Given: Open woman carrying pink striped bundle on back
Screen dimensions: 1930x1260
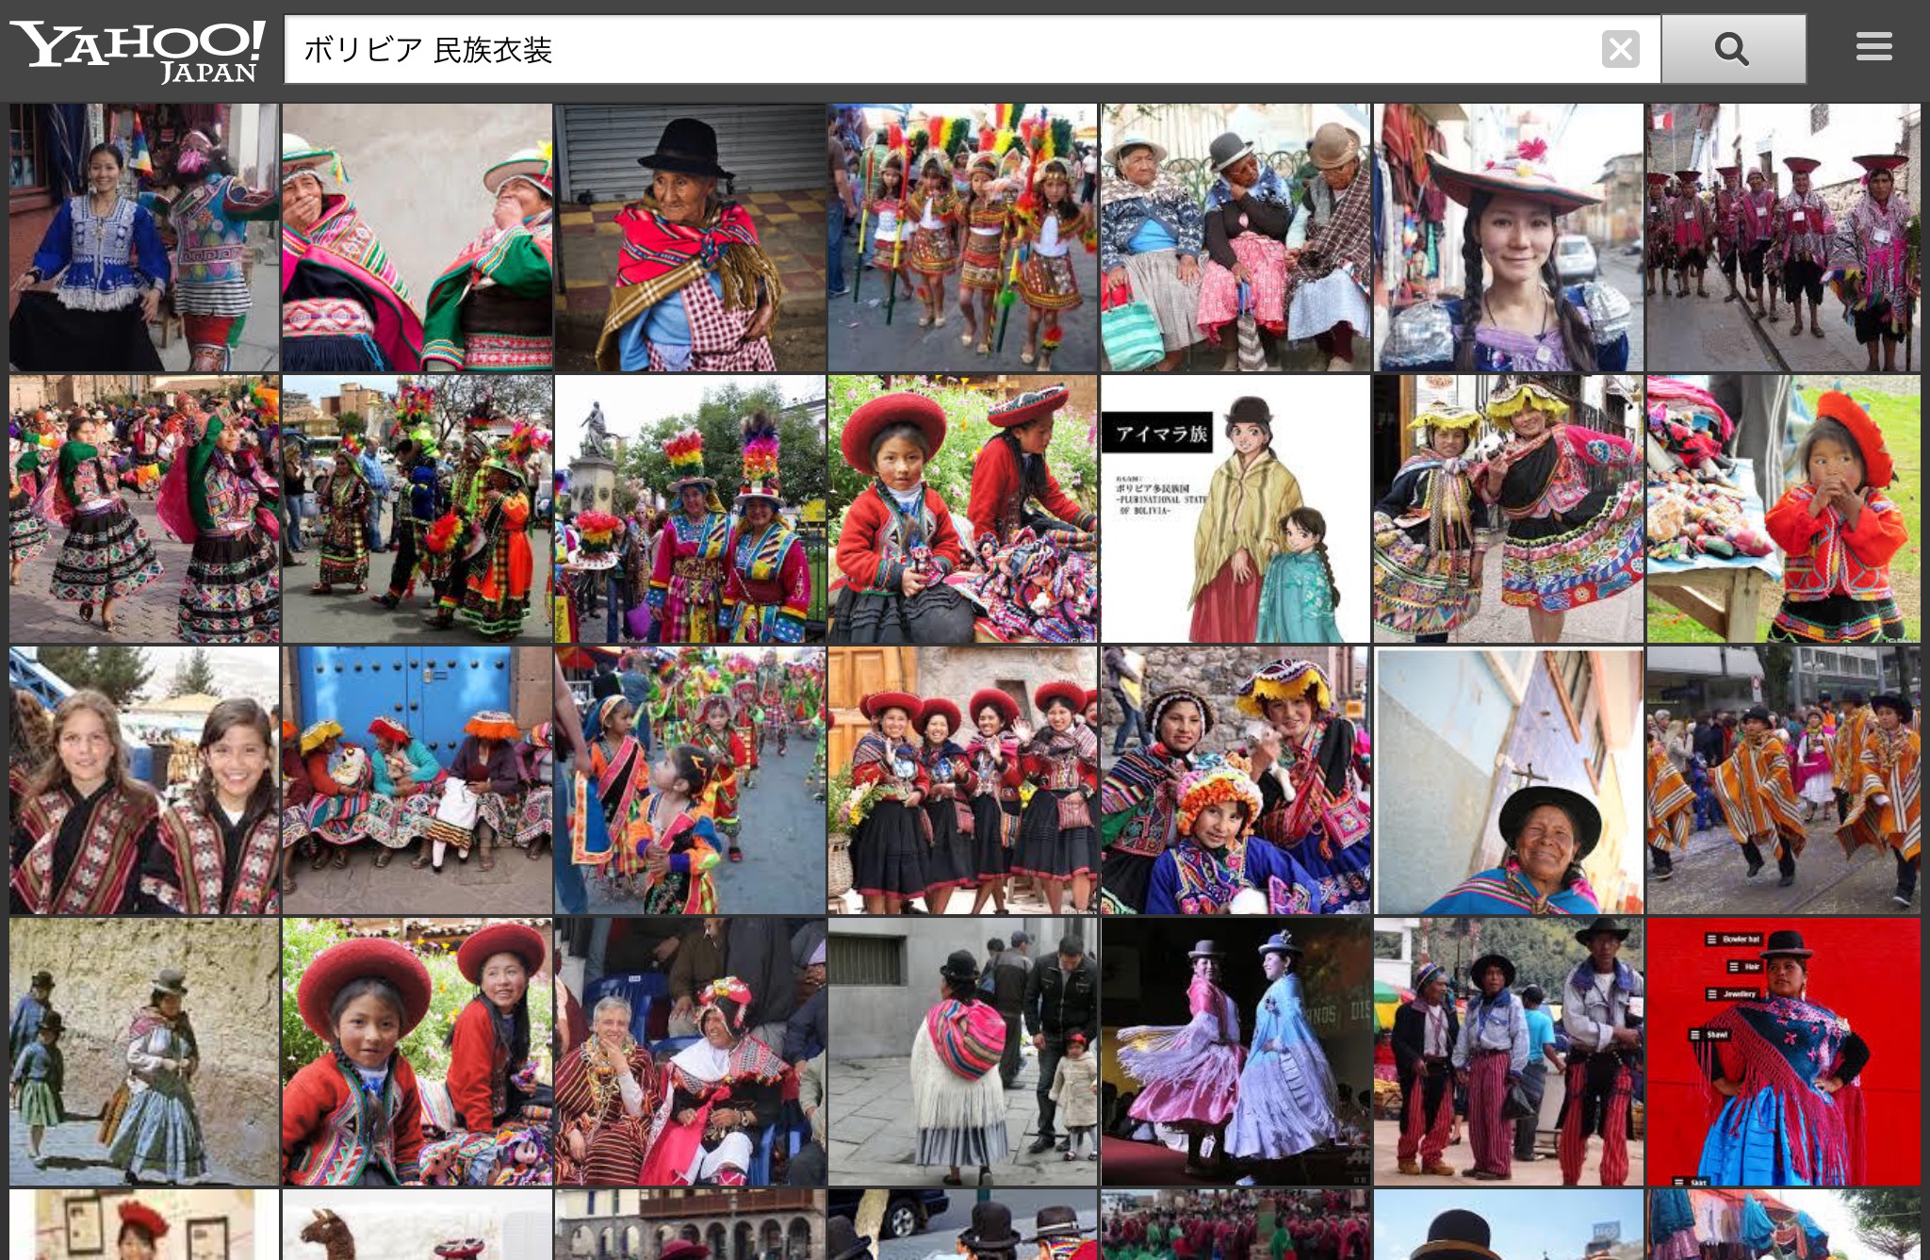Looking at the screenshot, I should [962, 1052].
